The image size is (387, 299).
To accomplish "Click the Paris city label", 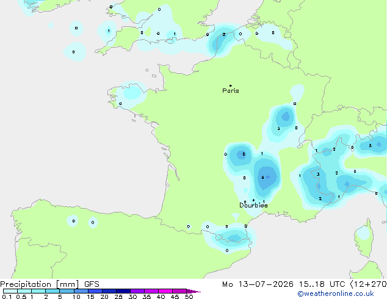I will [x=231, y=91].
